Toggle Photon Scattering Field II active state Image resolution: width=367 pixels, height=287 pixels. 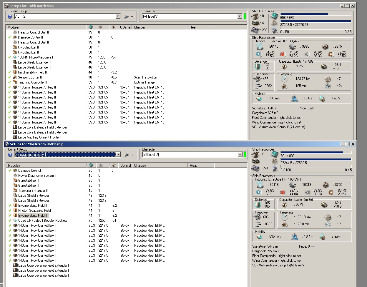pyautogui.click(x=10, y=211)
